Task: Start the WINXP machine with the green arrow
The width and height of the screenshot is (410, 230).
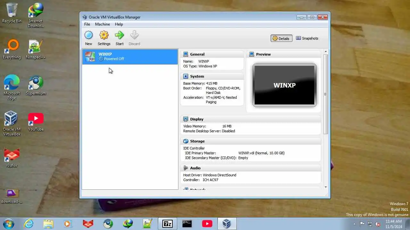Action: [x=119, y=38]
